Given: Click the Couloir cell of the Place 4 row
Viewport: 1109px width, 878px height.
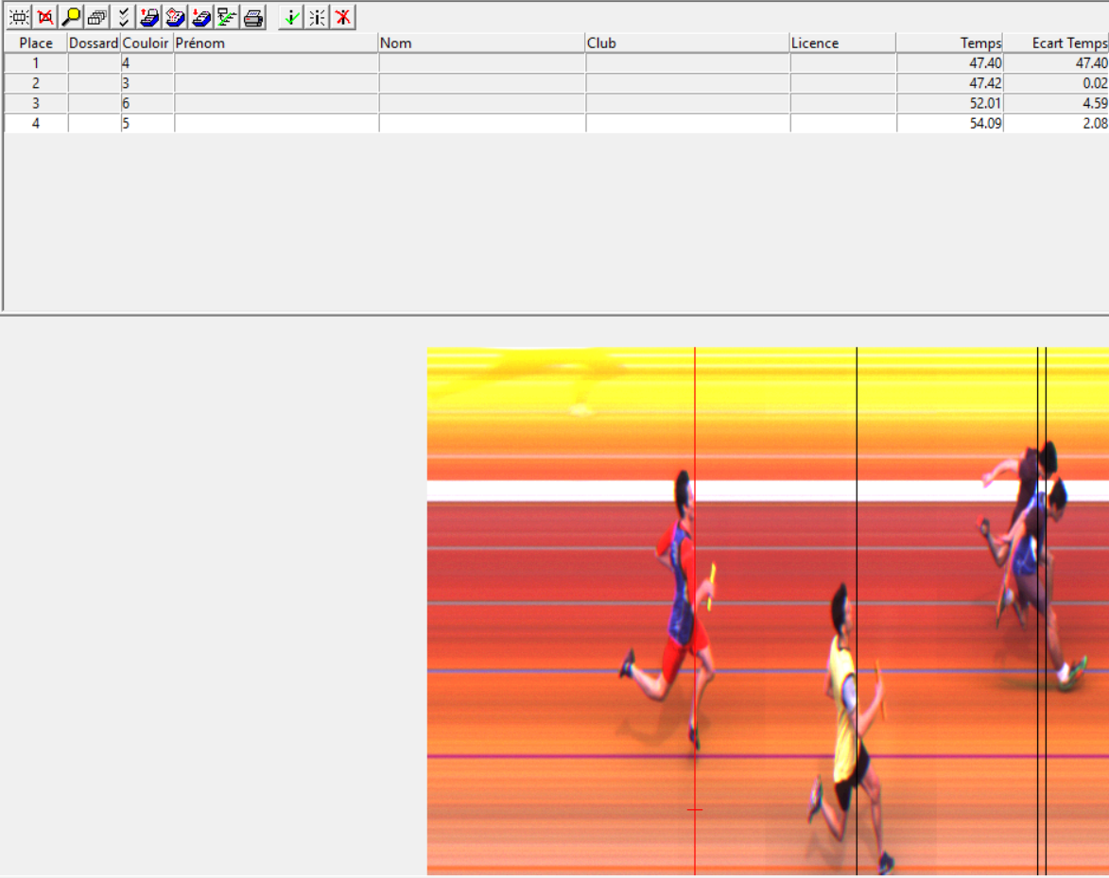Looking at the screenshot, I should [x=147, y=123].
